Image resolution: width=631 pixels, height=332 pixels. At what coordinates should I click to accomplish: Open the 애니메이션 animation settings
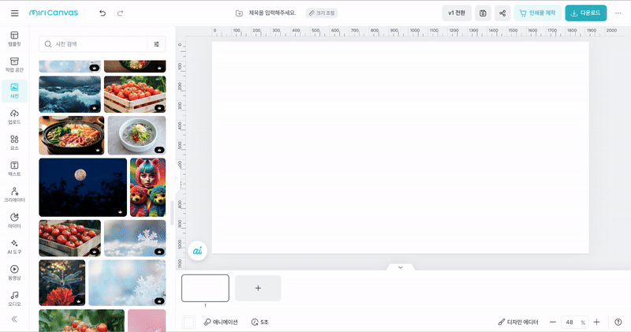point(221,322)
